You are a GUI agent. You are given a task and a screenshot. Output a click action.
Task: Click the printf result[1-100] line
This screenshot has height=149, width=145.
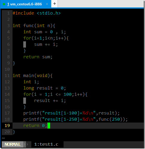coord(71,113)
